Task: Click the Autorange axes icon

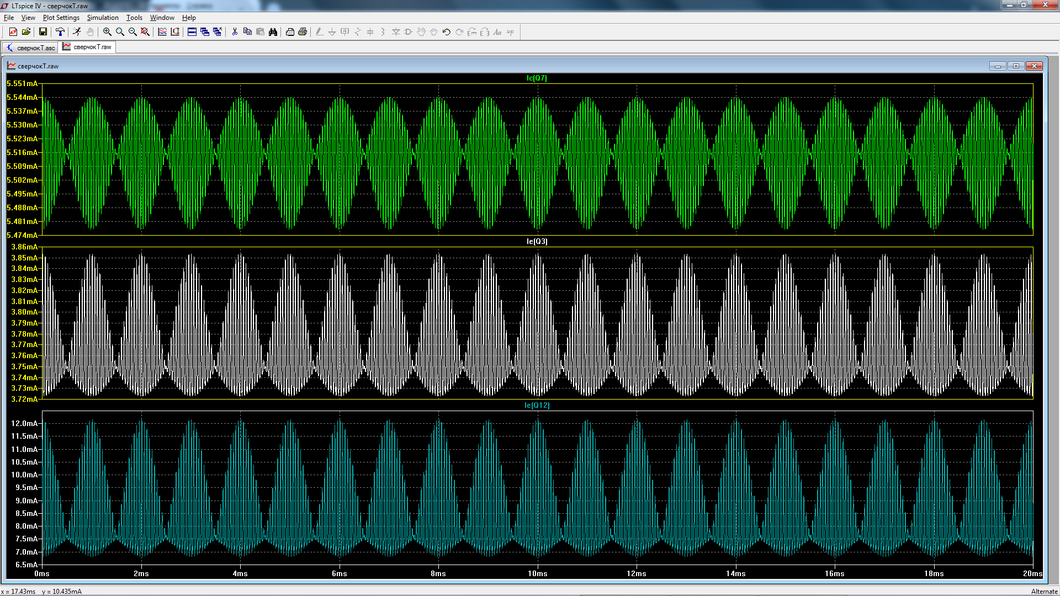Action: coord(175,32)
